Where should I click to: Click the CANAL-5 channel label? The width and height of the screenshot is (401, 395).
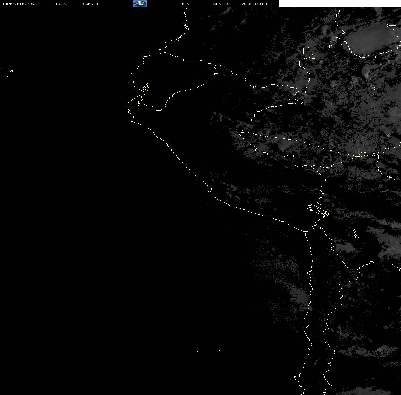click(x=220, y=4)
